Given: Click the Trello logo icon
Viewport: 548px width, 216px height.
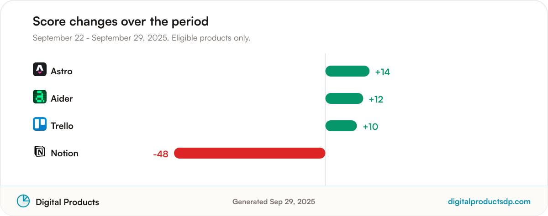Looking at the screenshot, I should tap(40, 124).
